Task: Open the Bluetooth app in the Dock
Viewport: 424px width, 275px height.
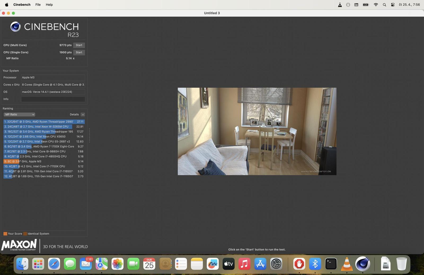Action: pos(315,264)
